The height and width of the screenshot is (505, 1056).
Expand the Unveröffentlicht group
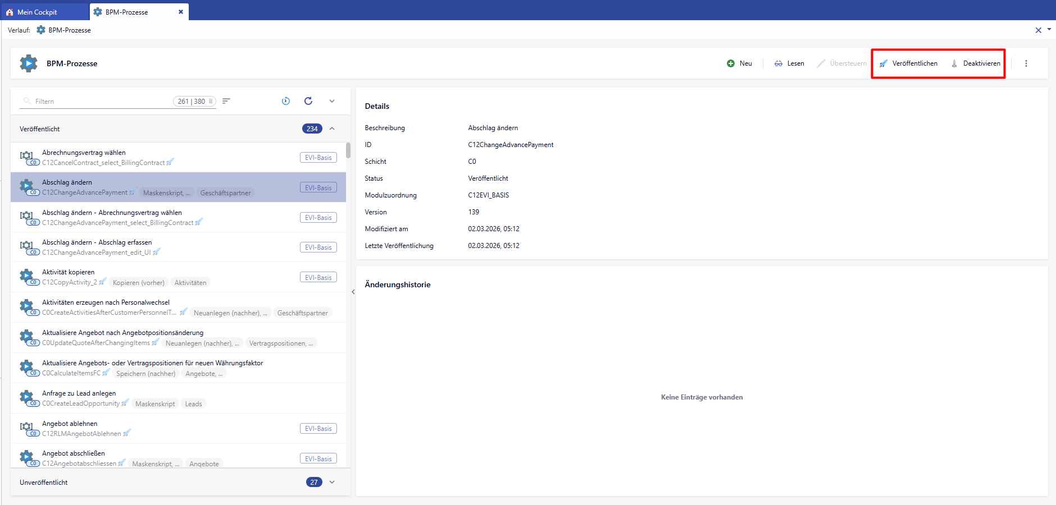point(332,482)
